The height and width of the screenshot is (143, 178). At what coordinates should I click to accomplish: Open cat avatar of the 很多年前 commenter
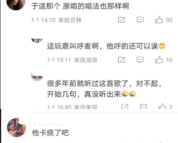37,77
